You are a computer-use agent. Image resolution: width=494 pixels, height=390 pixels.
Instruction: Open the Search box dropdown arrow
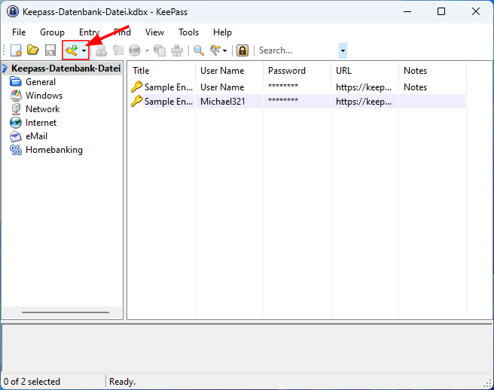coord(343,50)
